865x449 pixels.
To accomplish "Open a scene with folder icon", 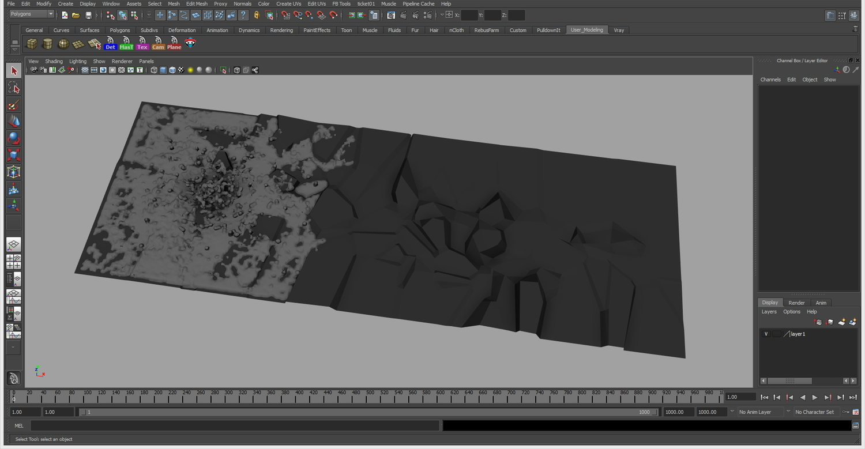I will (x=76, y=16).
